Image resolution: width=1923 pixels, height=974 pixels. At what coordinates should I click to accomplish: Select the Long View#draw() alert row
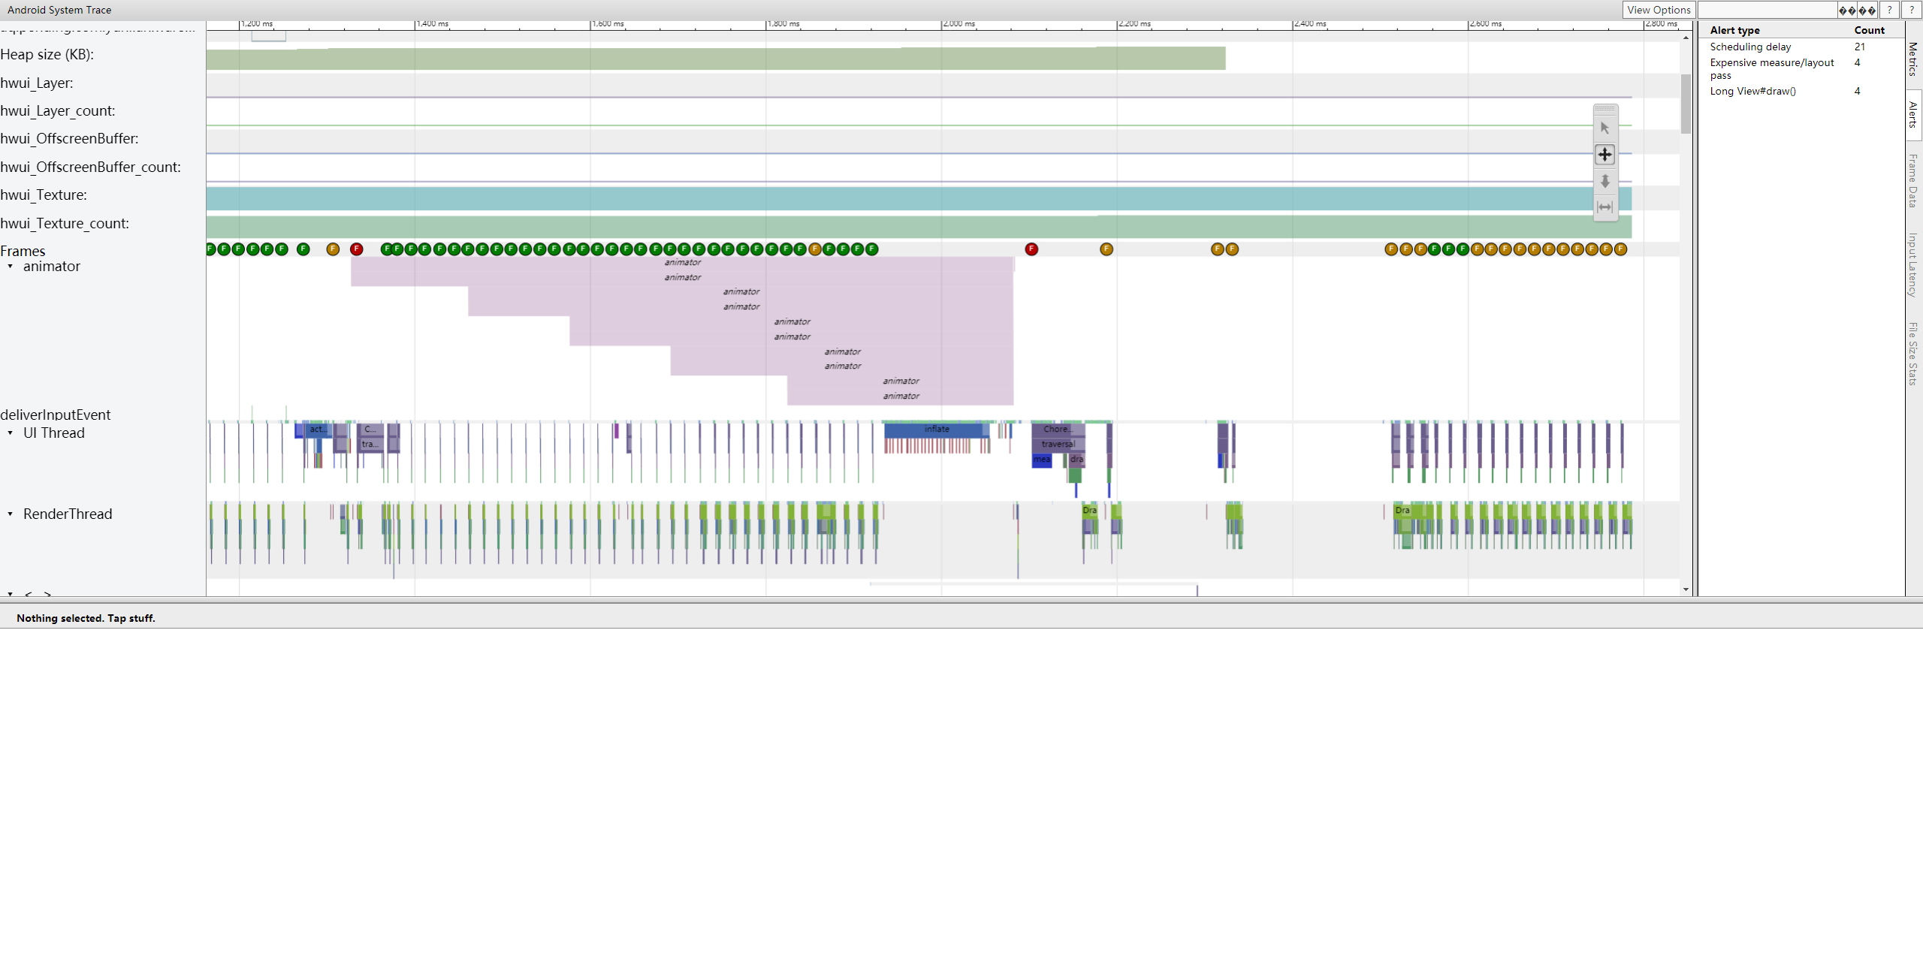[1752, 92]
